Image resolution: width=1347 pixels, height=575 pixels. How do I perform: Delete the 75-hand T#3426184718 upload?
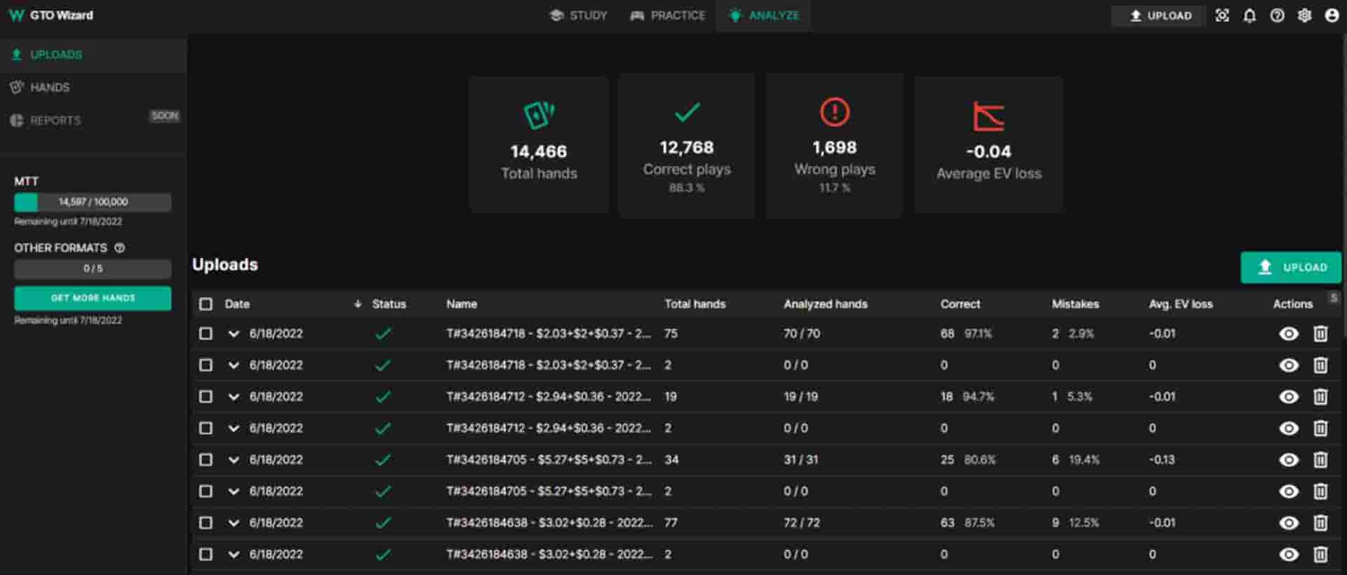click(x=1320, y=334)
